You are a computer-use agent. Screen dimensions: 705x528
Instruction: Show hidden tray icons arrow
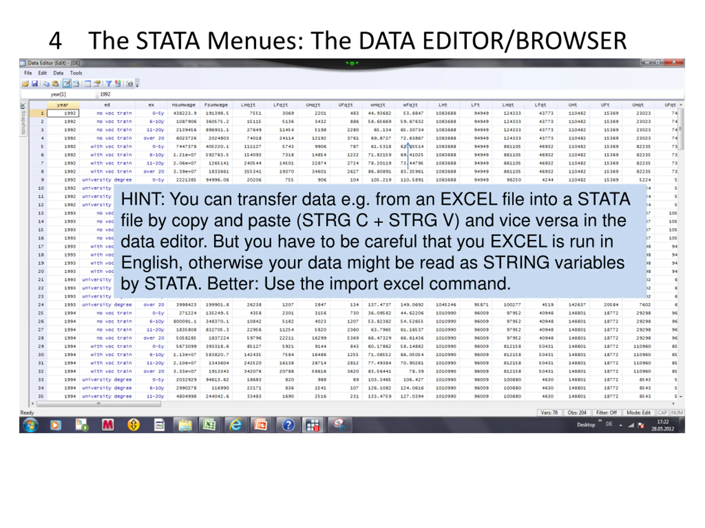point(620,425)
